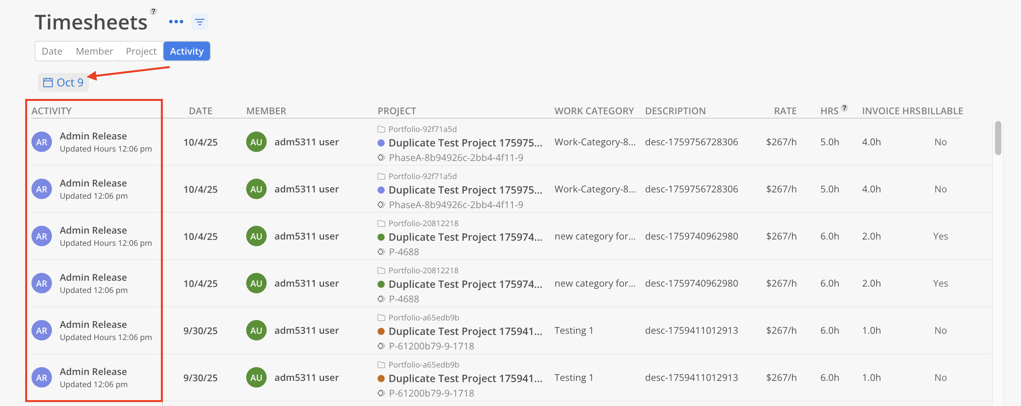Click the calendar icon in the Oct 9 chip
Viewport: 1021px width, 406px height.
48,82
